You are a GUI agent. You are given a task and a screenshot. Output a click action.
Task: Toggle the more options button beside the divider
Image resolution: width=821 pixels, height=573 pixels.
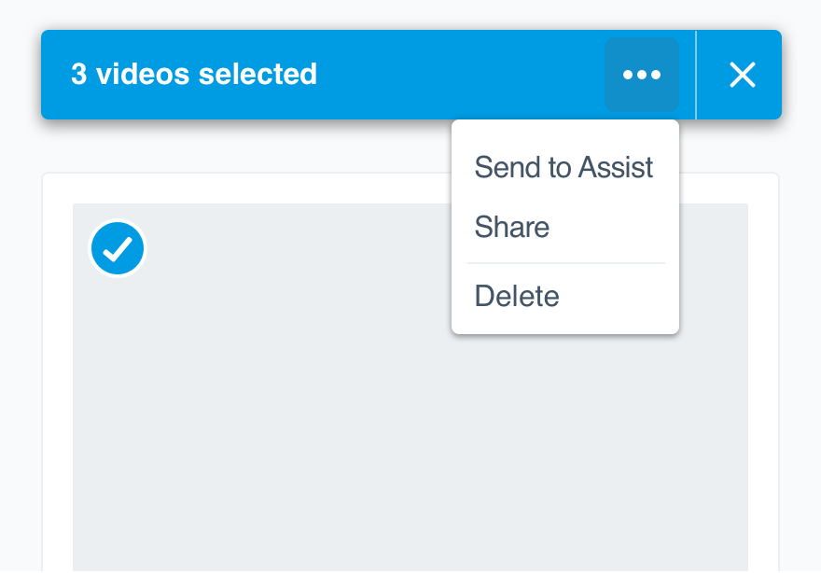pos(642,75)
